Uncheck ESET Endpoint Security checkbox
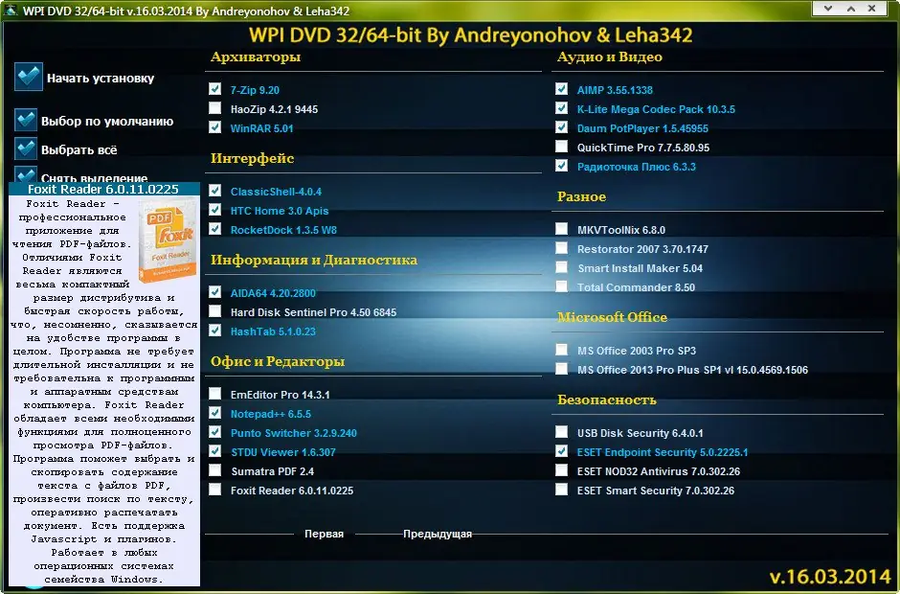900x594 pixels. pos(561,451)
